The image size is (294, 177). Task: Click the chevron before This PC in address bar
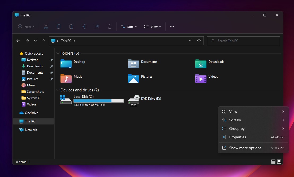58,41
